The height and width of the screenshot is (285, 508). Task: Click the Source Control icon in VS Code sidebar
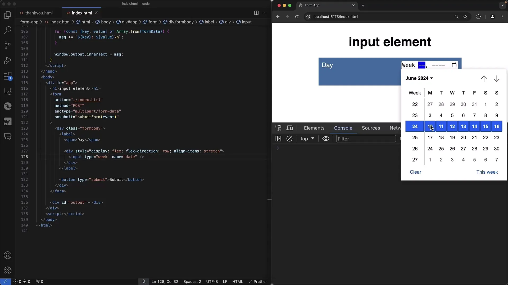8,46
